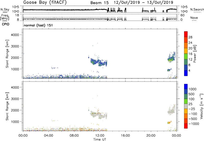The height and width of the screenshot is (141, 204).
Task: Click the '-1000' tick on velocity scale
Action: click(194, 124)
